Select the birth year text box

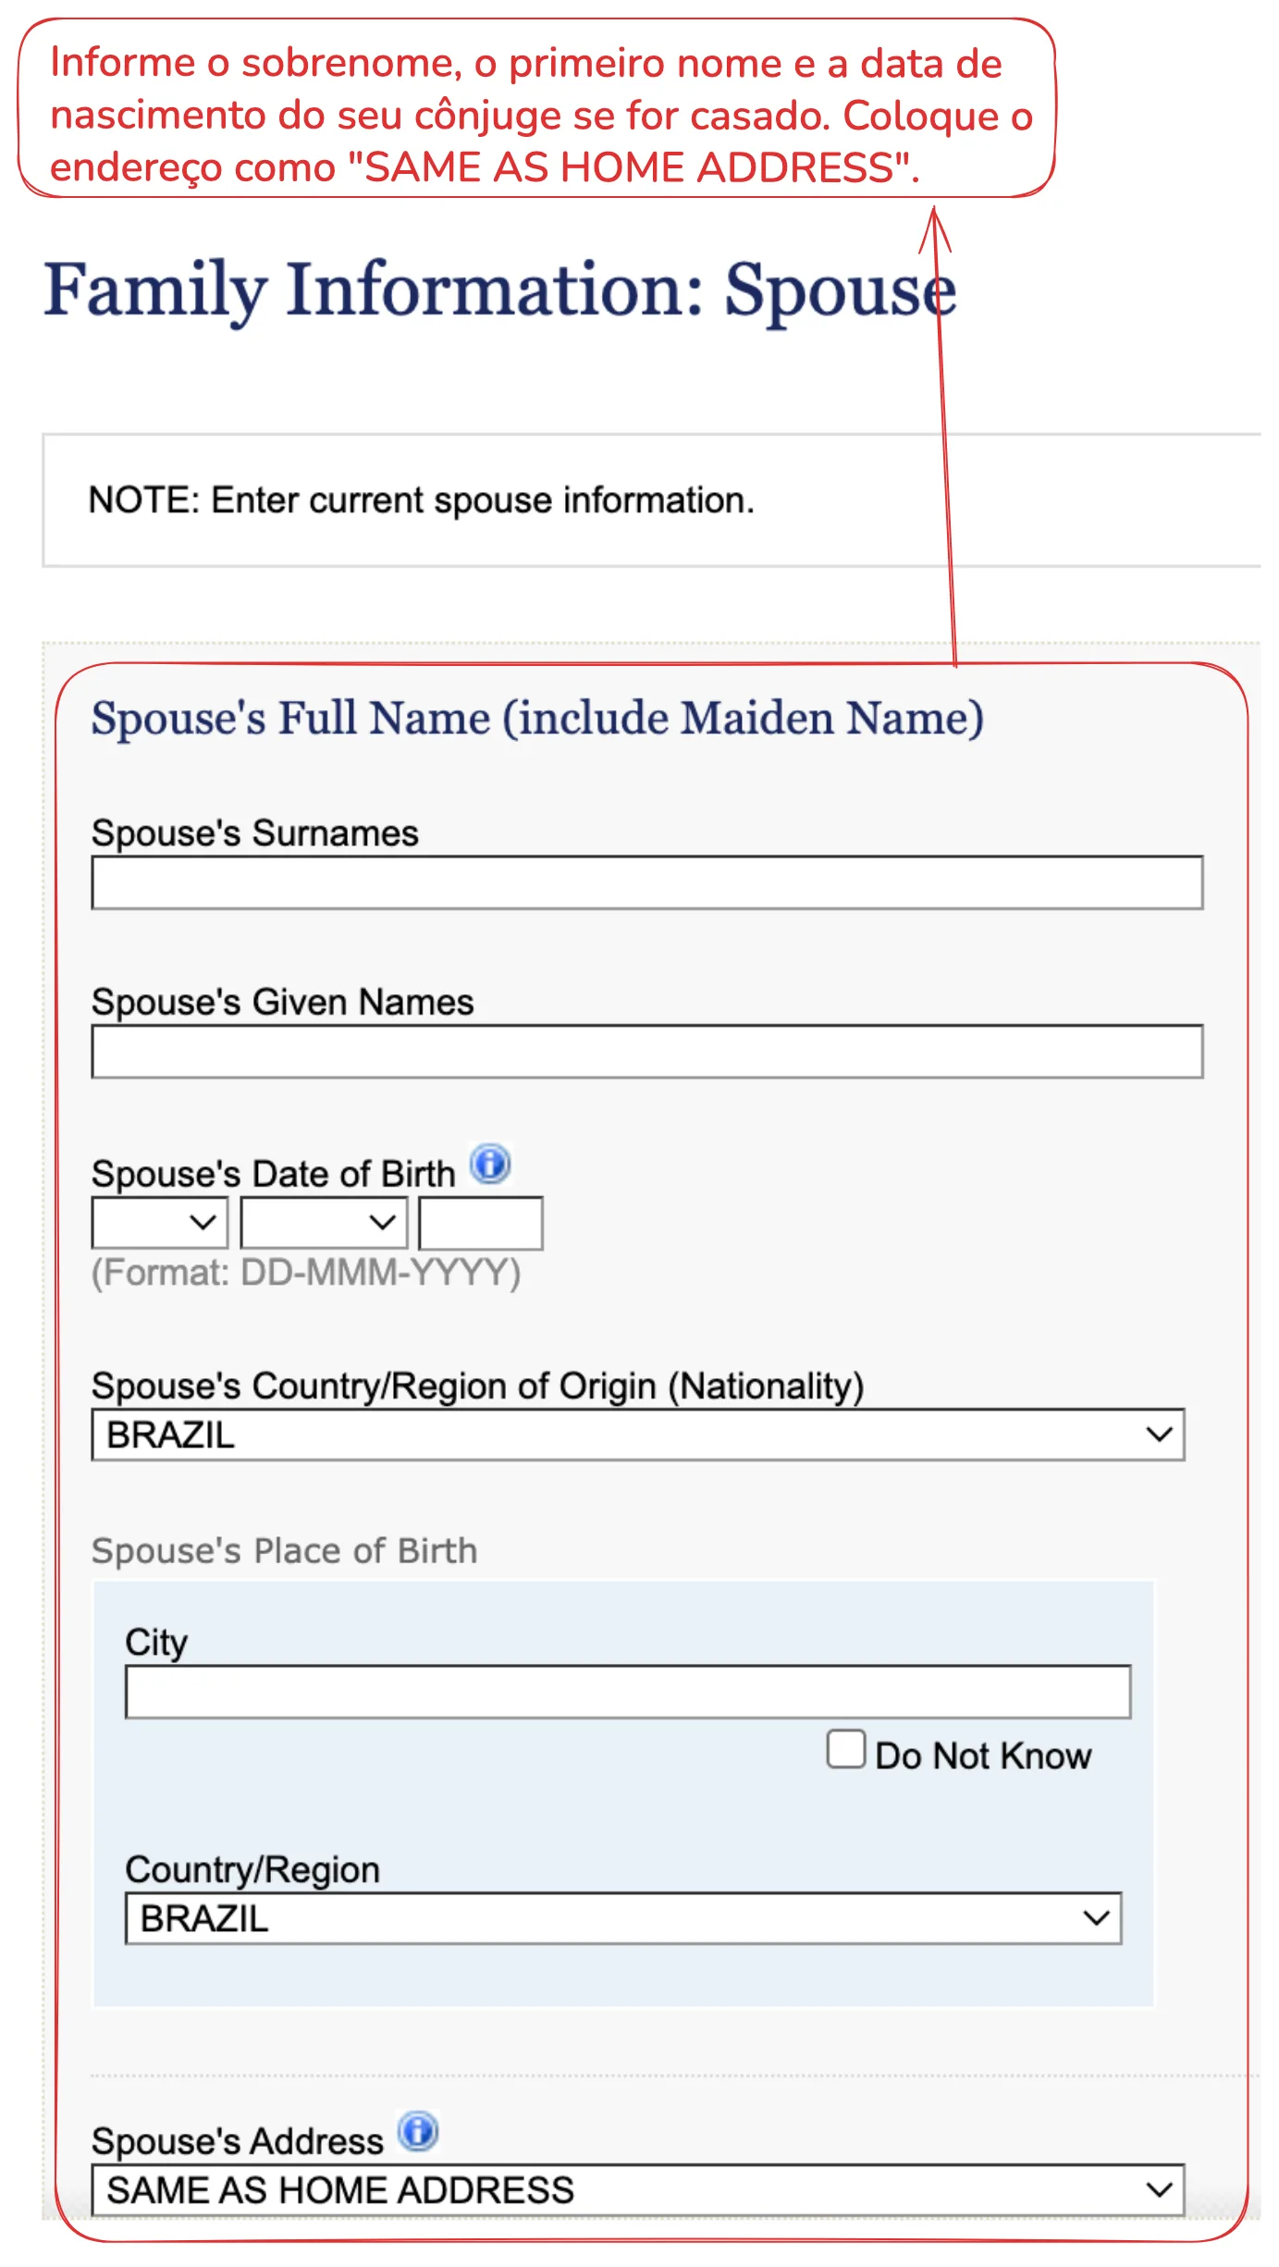click(x=480, y=1223)
